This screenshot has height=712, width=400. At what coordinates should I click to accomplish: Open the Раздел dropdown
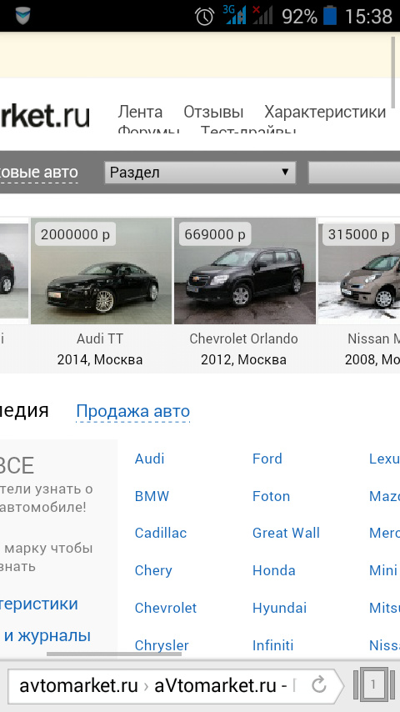200,173
